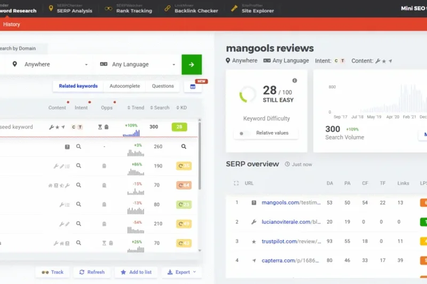Sort keywords by Search column
This screenshot has width=427, height=284.
click(160, 108)
